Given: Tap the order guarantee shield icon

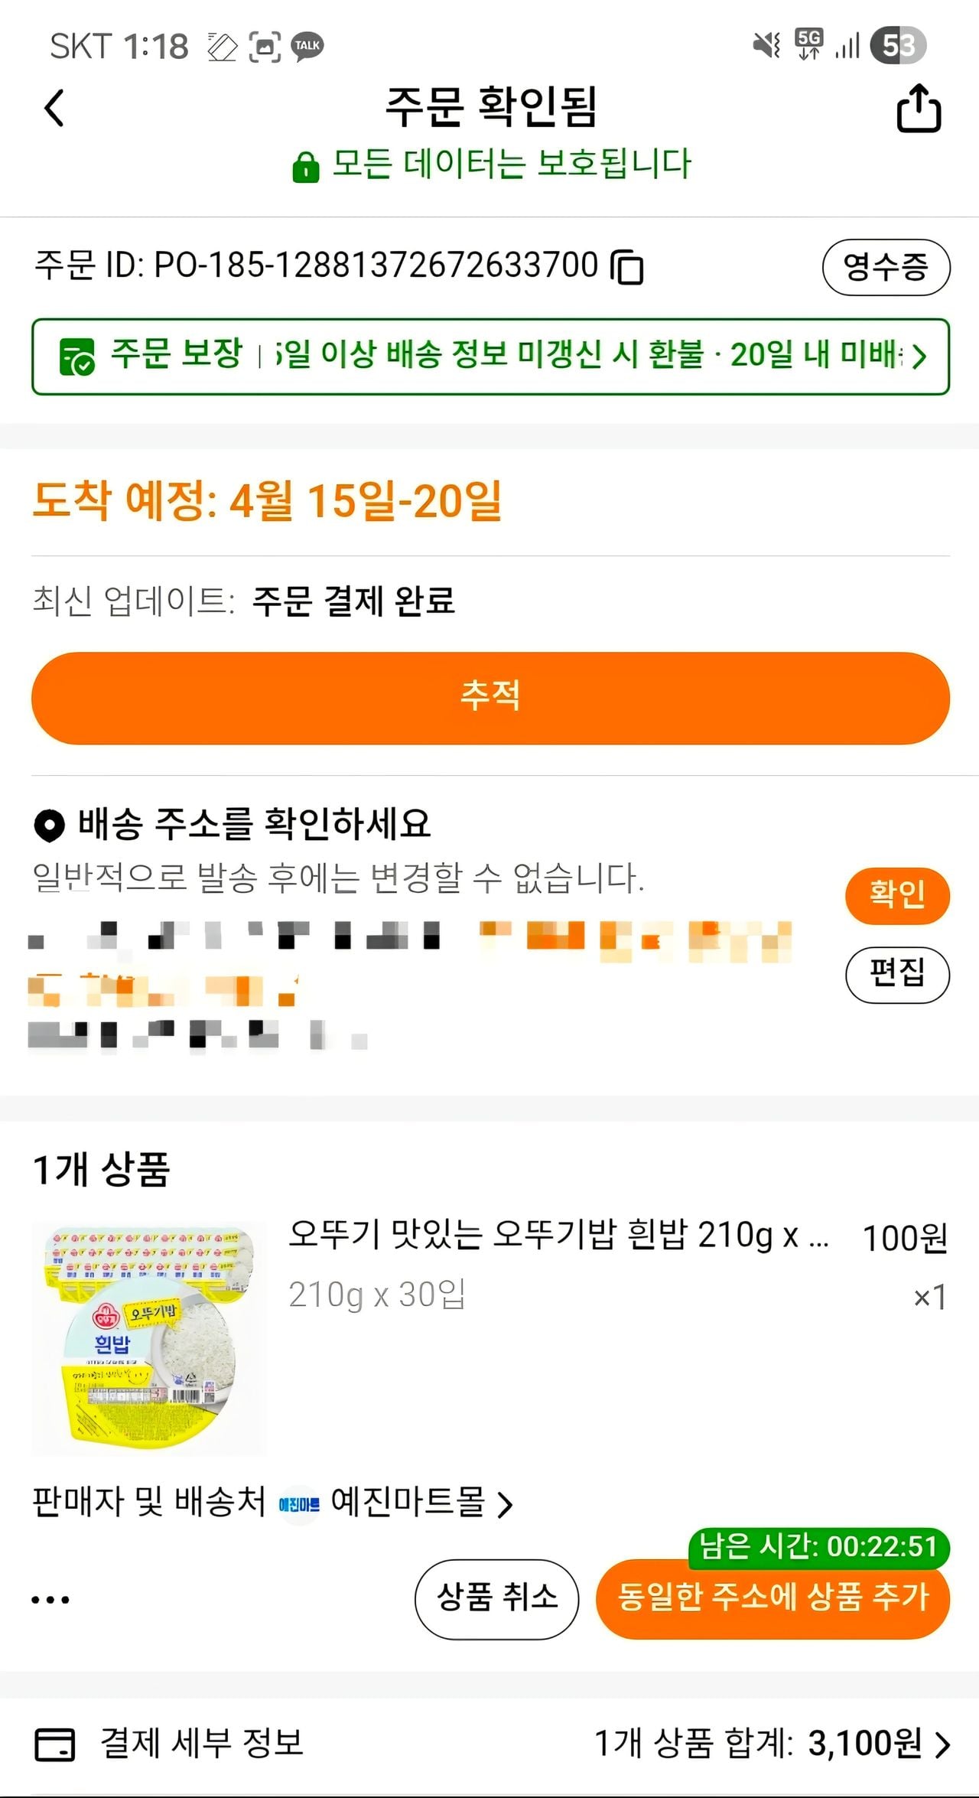Looking at the screenshot, I should [x=76, y=357].
